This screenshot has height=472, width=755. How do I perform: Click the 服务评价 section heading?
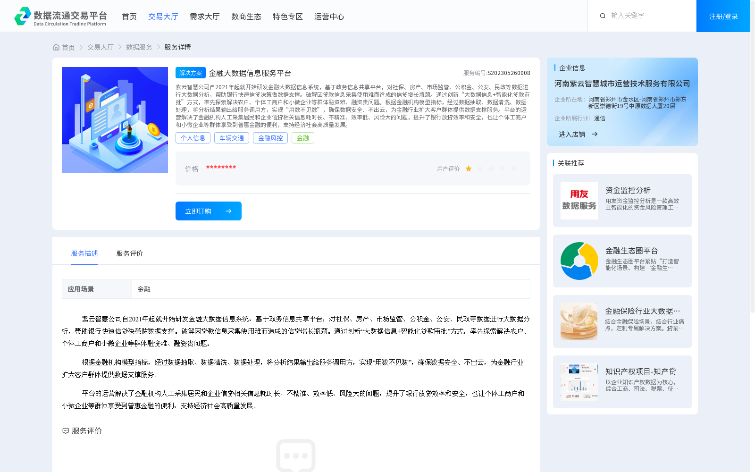tap(87, 431)
